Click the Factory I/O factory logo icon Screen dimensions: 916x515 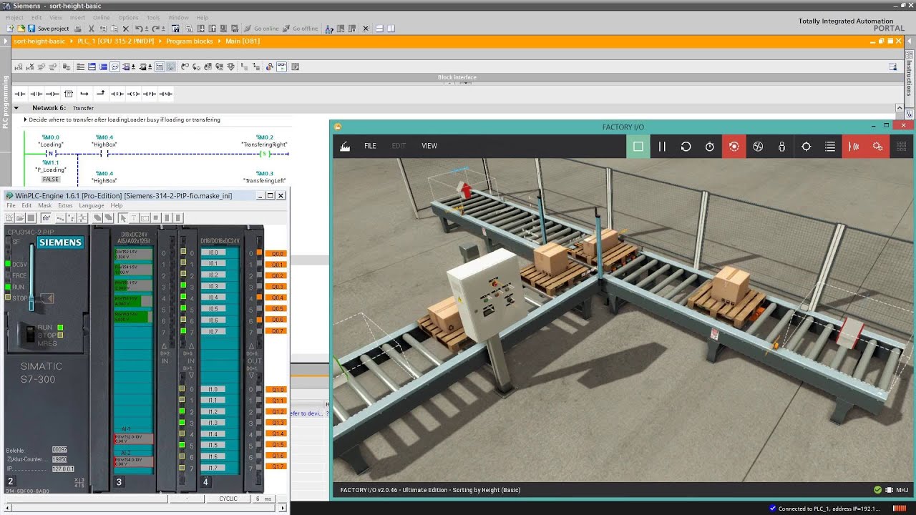click(345, 146)
